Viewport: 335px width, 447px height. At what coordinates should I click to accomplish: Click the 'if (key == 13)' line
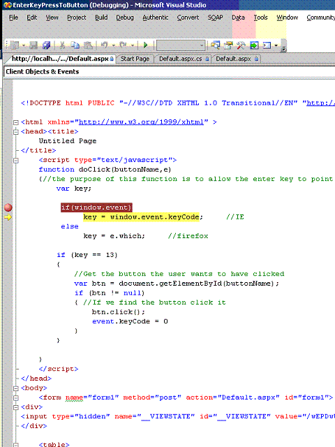[x=87, y=255]
